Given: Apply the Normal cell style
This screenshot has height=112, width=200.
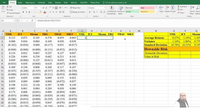Looking at the screenshot, I should coord(132,8).
